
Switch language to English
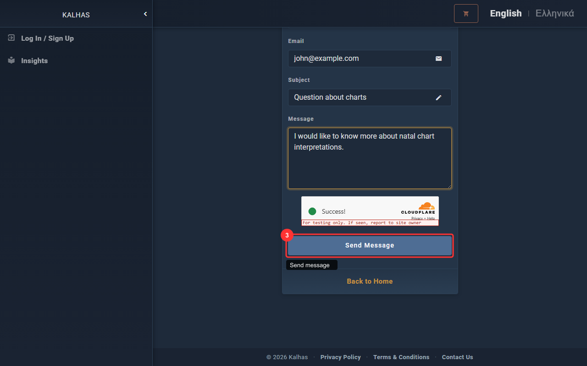[x=505, y=13]
